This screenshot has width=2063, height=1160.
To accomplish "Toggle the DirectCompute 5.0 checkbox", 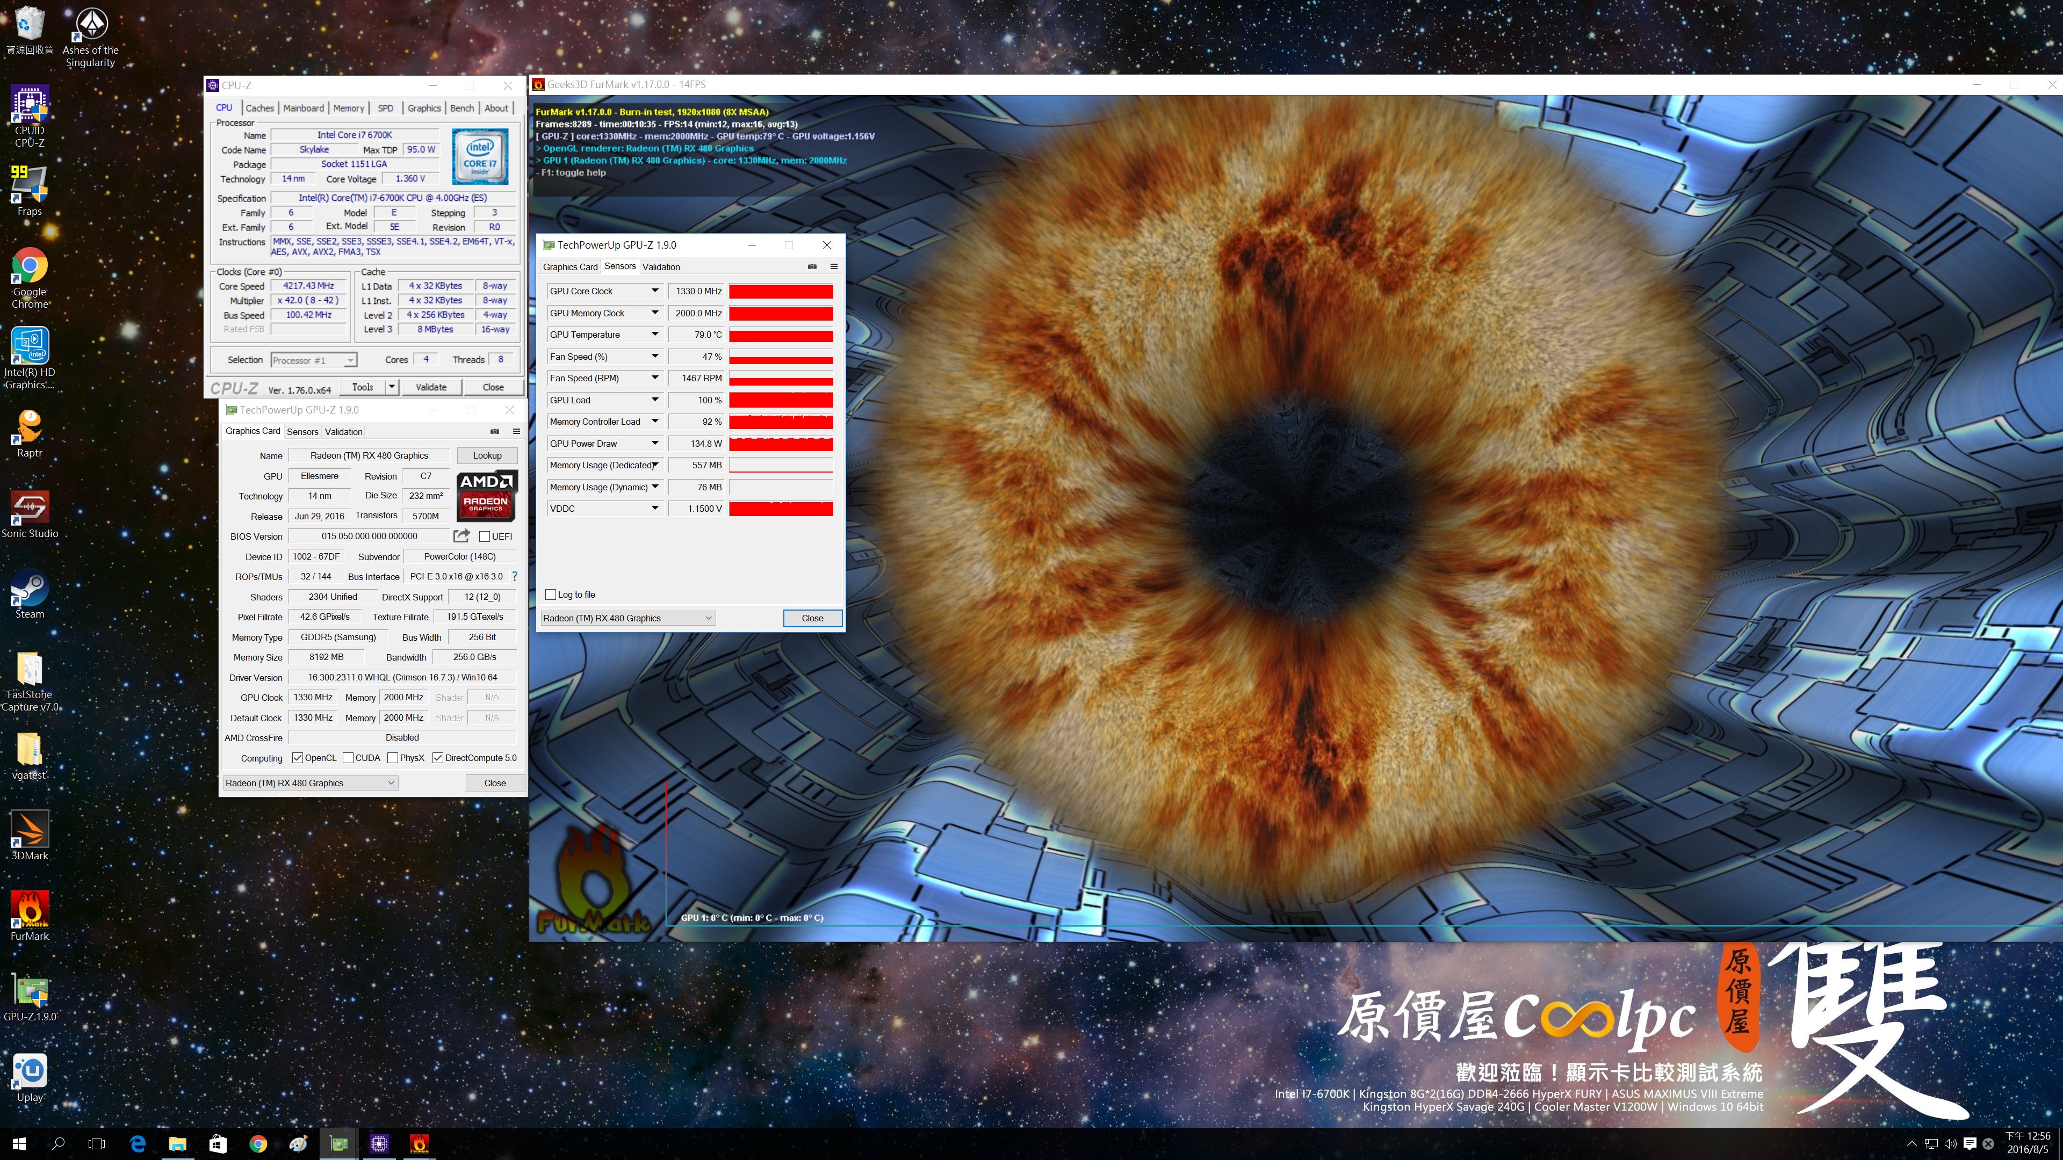I will point(438,758).
